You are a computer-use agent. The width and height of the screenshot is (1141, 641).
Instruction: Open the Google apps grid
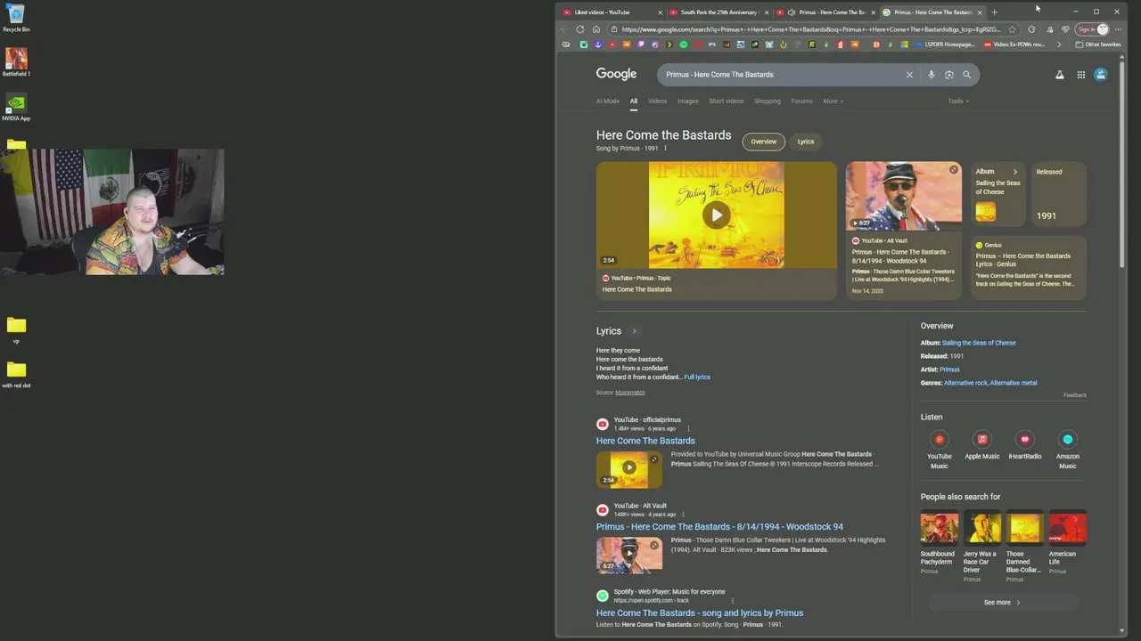tap(1081, 75)
